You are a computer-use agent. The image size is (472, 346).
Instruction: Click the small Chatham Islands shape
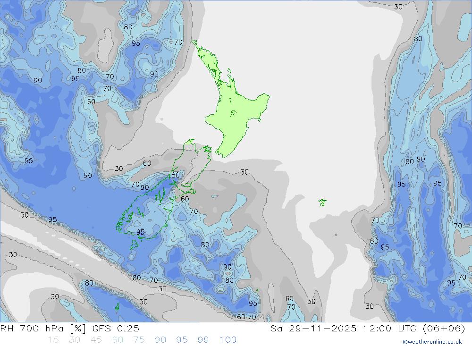tap(322, 203)
